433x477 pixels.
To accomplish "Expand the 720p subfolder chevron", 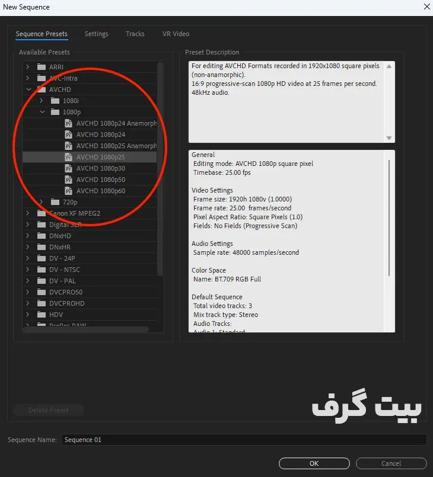I will click(x=42, y=202).
